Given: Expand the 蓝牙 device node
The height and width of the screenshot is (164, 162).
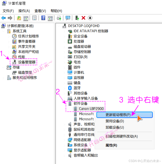Looking at the screenshot, I should click(x=64, y=88).
